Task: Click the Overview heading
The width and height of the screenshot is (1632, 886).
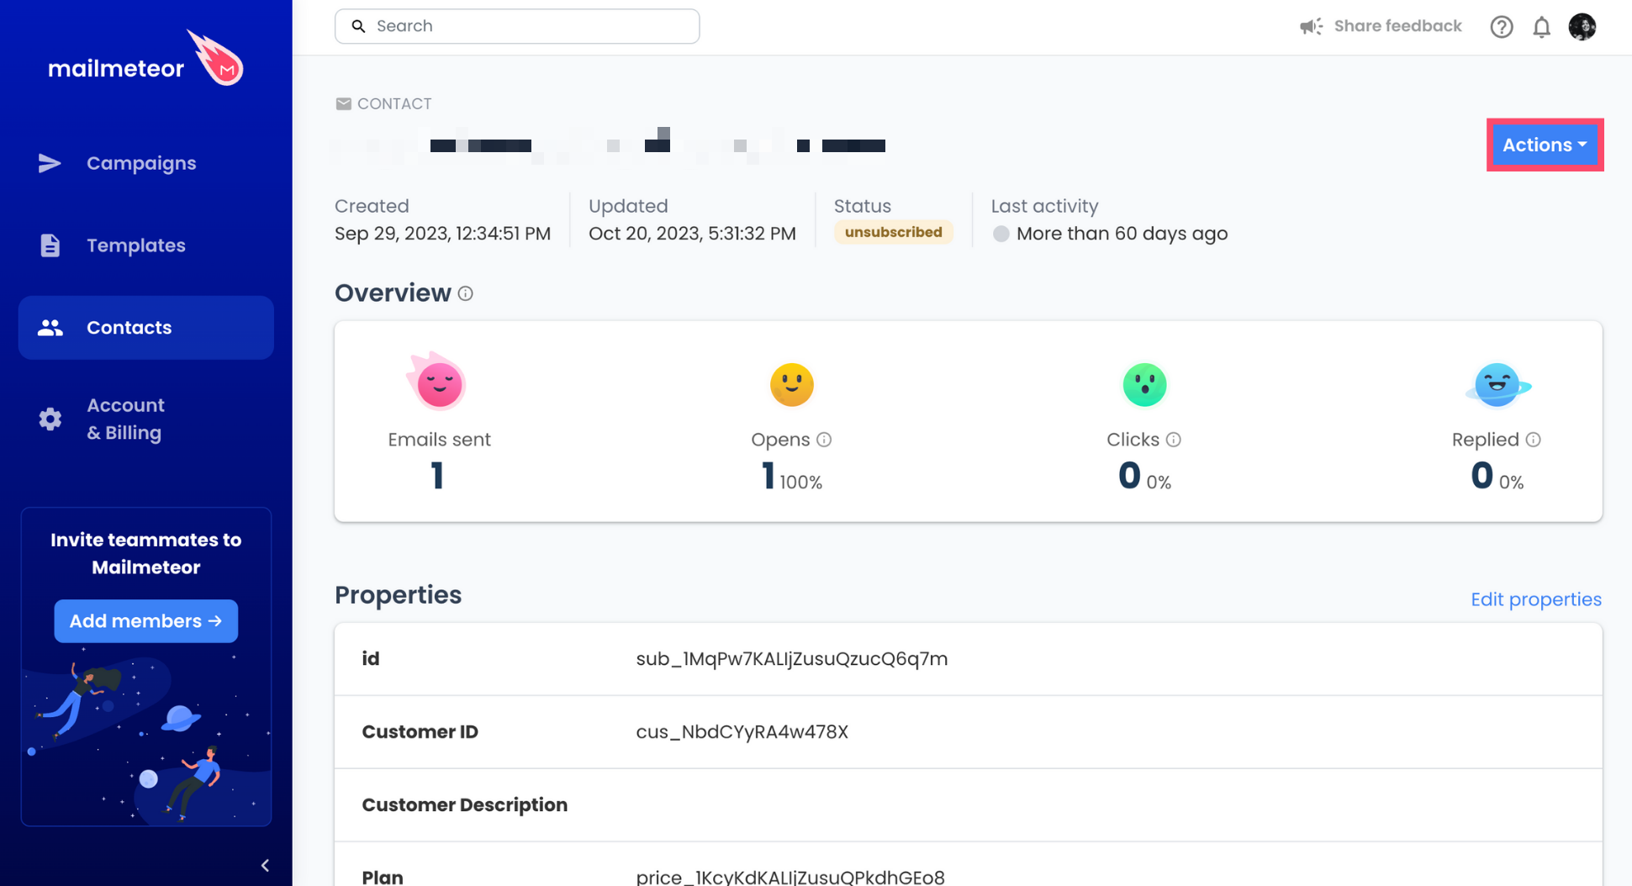Action: pos(393,293)
